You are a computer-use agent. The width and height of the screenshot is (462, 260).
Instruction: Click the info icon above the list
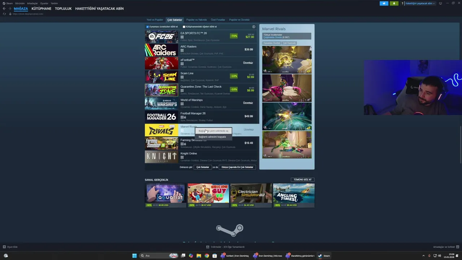[x=254, y=27]
